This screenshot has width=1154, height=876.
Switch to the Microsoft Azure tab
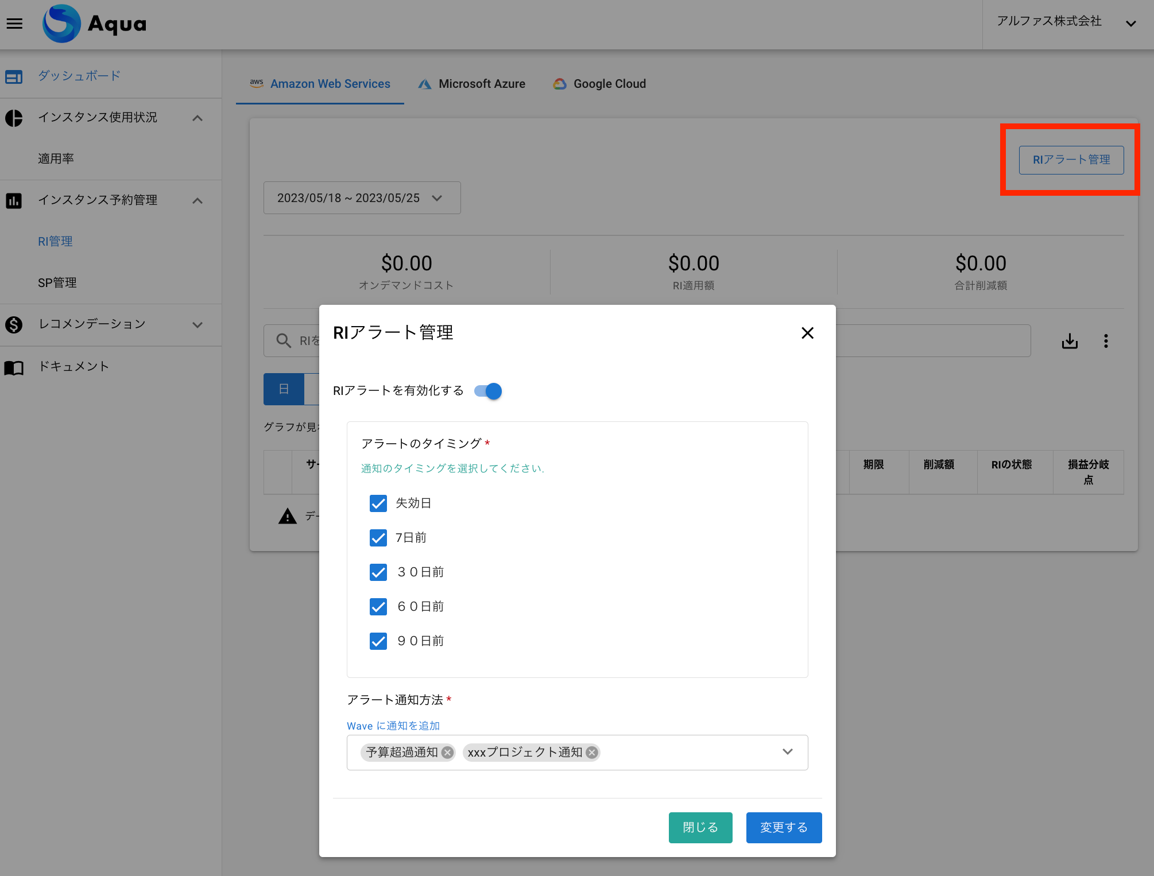(472, 84)
